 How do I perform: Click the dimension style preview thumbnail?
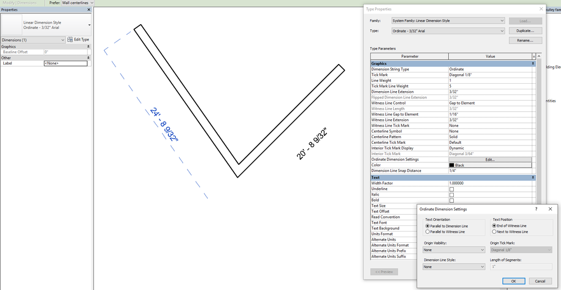pos(12,25)
